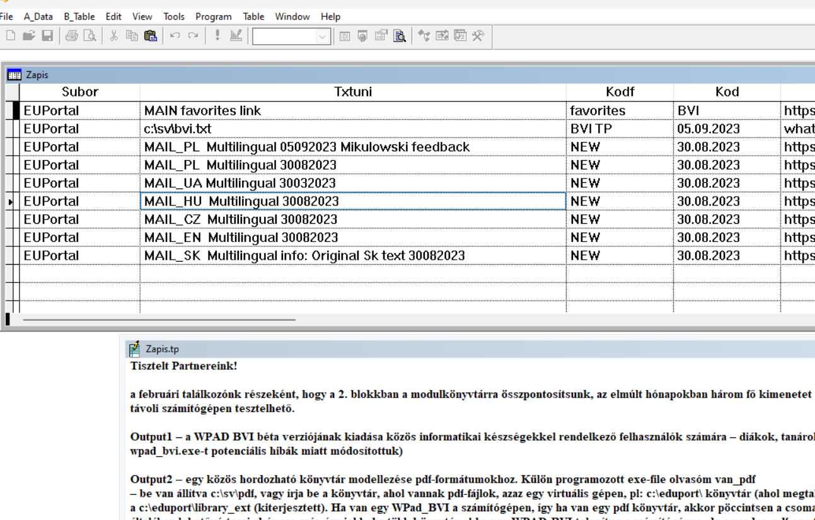Image resolution: width=815 pixels, height=520 pixels.
Task: Click the row selector for MAIN favorites link
Action: click(x=13, y=111)
